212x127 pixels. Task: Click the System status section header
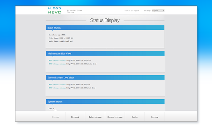(x=105, y=102)
